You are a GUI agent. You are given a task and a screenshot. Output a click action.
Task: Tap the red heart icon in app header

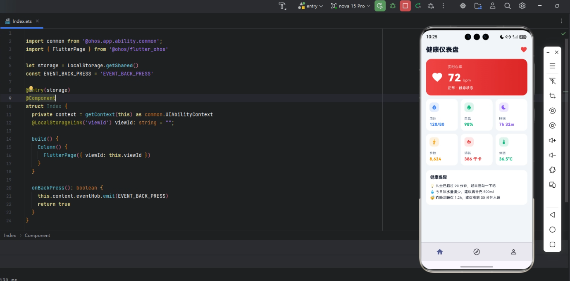coord(524,50)
